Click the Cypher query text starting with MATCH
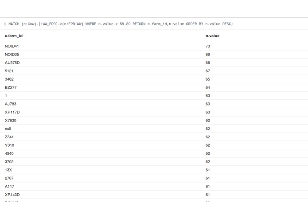Viewport: 308px width, 219px height. (121, 24)
